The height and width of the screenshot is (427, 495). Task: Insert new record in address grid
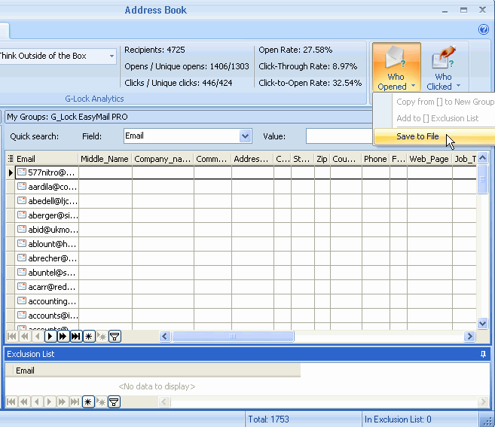[89, 337]
